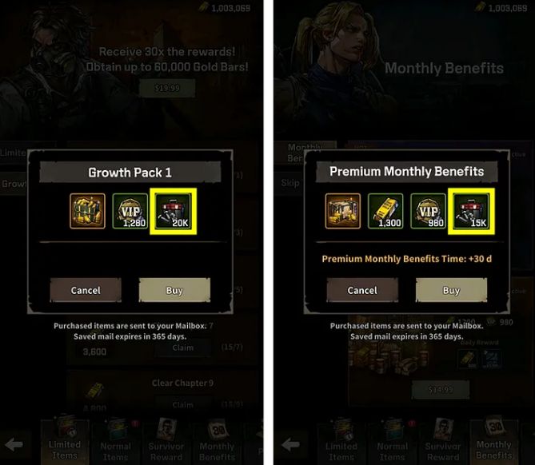The width and height of the screenshot is (535, 465).
Task: Buy the Growth Pack 1
Action: point(174,290)
